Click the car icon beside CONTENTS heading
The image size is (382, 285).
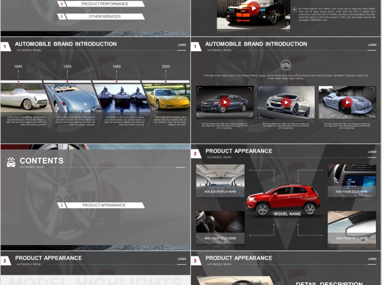click(x=11, y=162)
